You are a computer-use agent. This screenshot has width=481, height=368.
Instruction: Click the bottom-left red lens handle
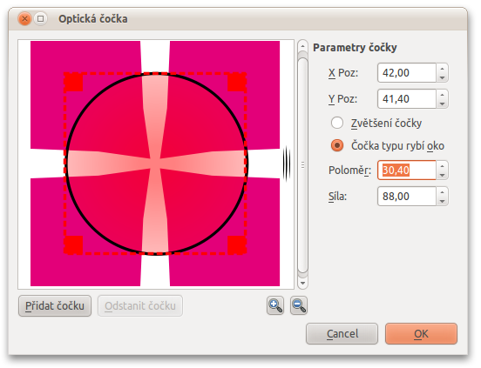point(73,245)
